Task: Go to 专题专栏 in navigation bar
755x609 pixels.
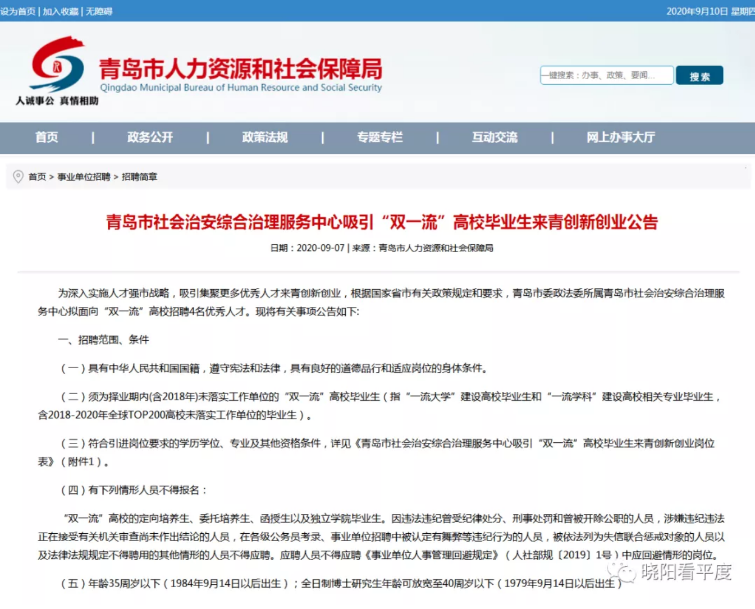Action: 380,138
